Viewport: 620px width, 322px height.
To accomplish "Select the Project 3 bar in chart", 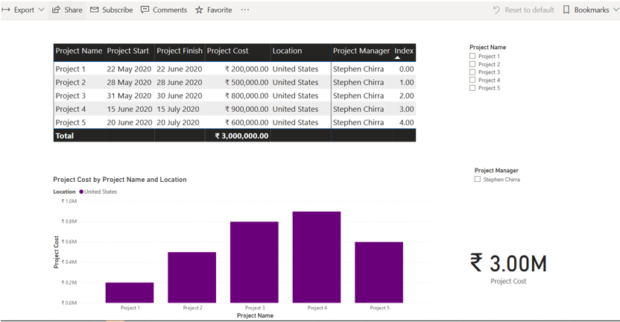I will pyautogui.click(x=254, y=262).
